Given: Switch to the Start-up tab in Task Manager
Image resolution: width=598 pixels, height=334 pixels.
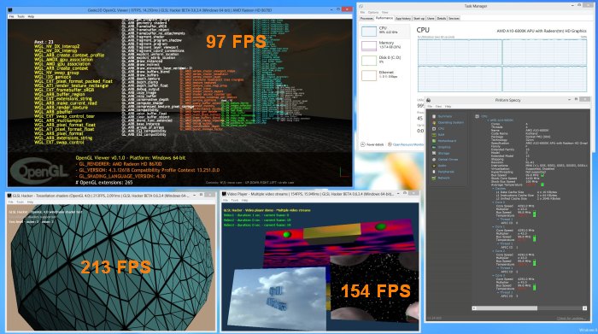Looking at the screenshot, I should (x=419, y=18).
